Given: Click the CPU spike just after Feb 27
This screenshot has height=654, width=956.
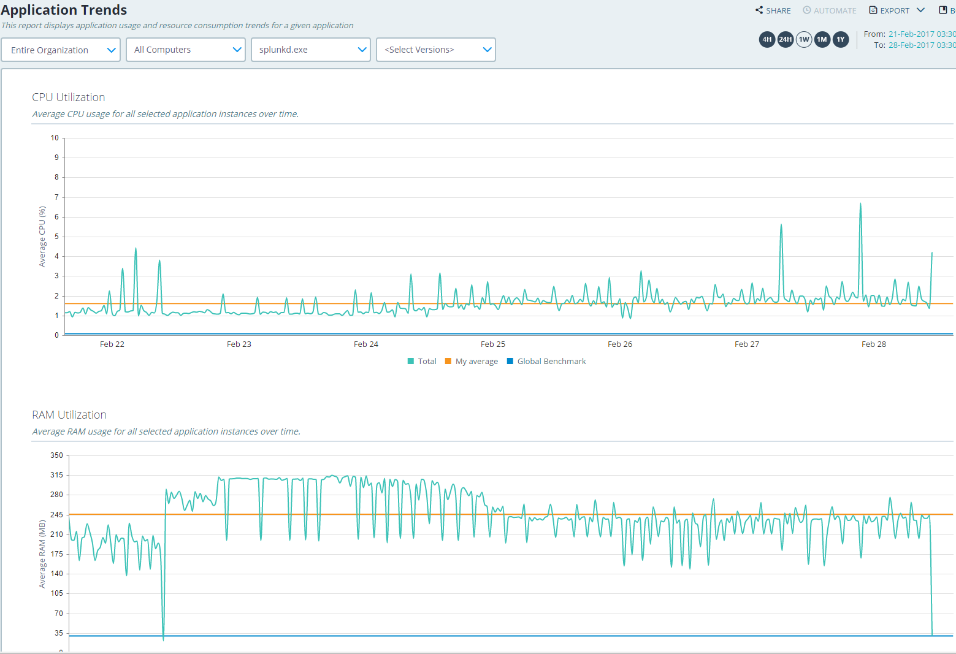Looking at the screenshot, I should 781,226.
